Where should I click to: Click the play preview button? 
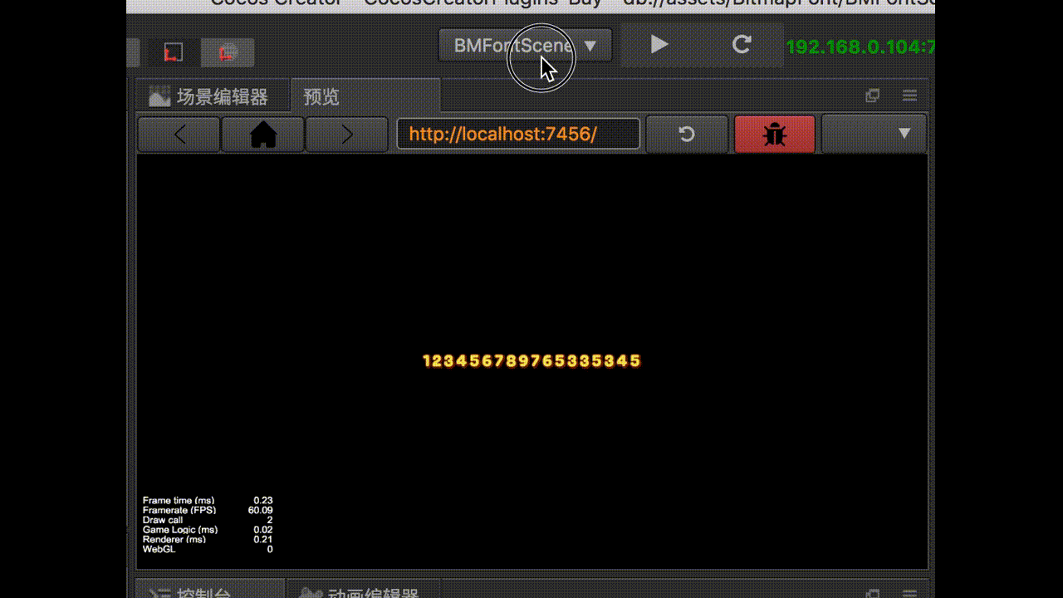click(659, 45)
